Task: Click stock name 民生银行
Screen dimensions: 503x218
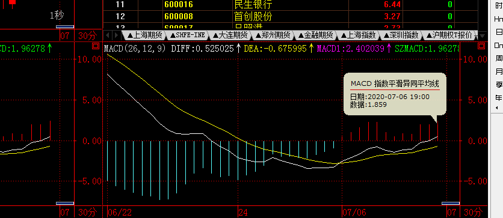Action: click(253, 4)
